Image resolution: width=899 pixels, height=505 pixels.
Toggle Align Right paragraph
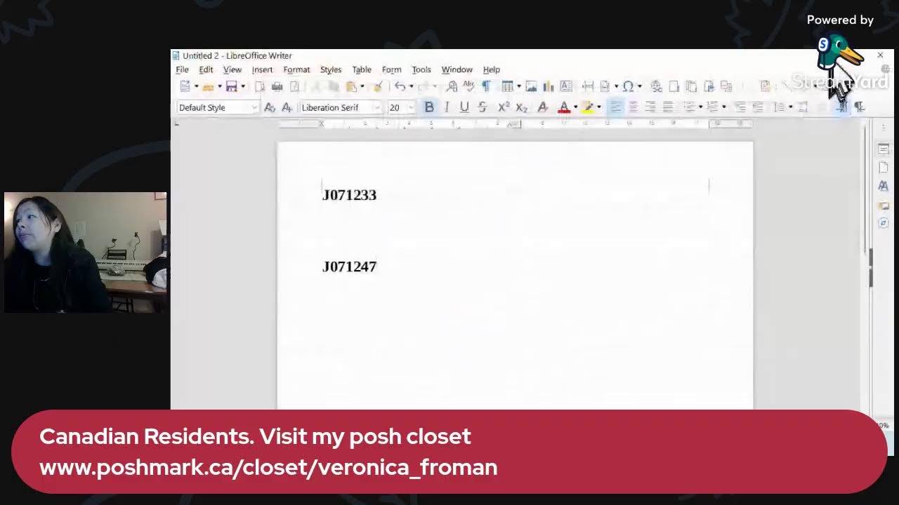pos(650,107)
